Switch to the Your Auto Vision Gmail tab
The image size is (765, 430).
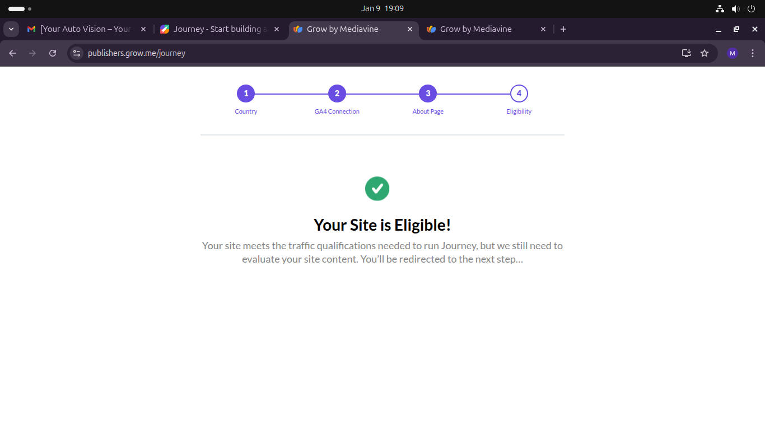[x=85, y=29]
